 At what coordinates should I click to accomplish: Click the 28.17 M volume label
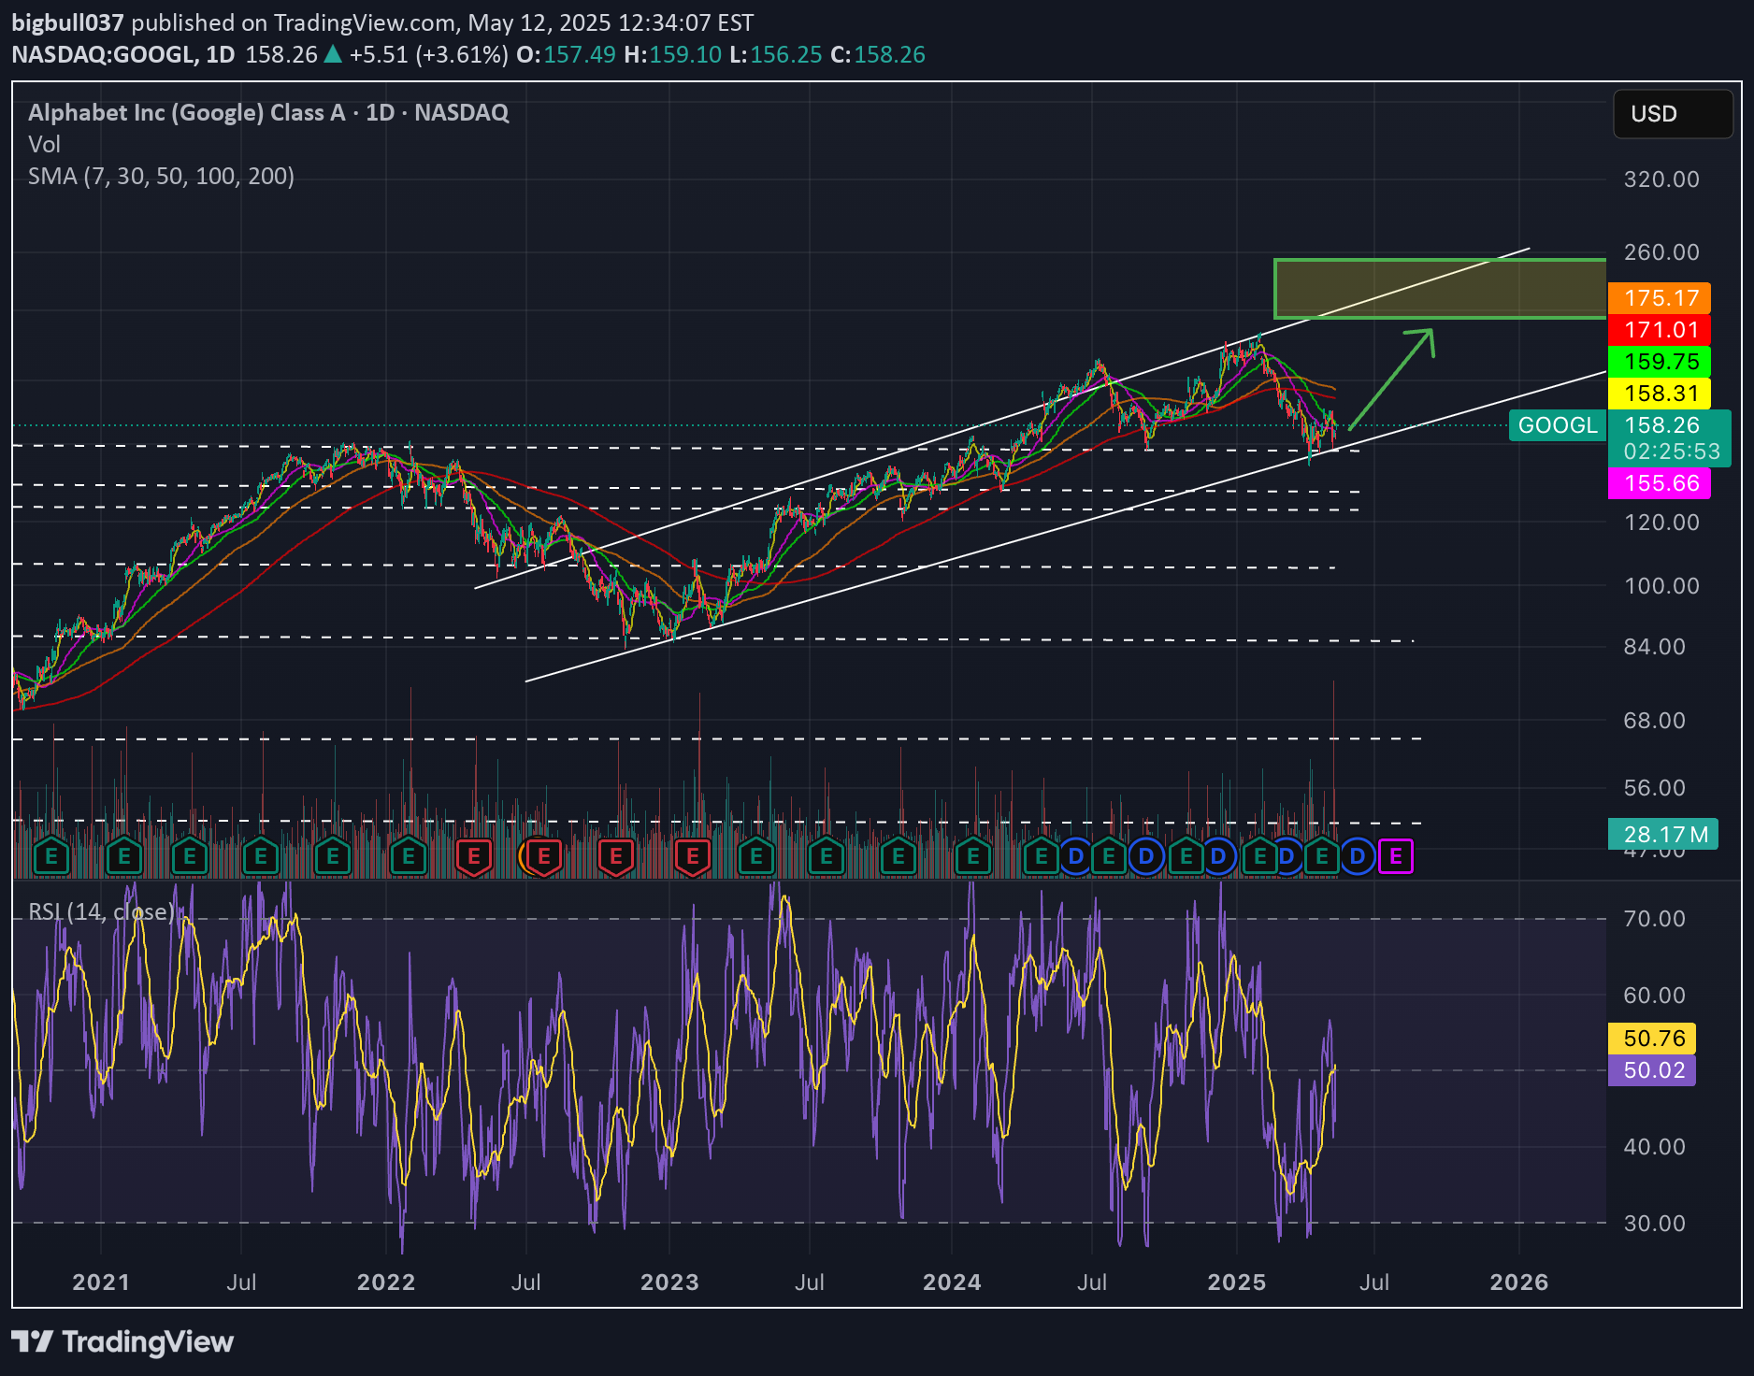pos(1663,834)
